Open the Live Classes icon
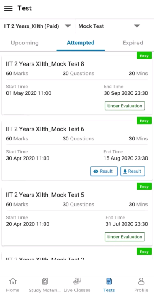 click(77, 281)
